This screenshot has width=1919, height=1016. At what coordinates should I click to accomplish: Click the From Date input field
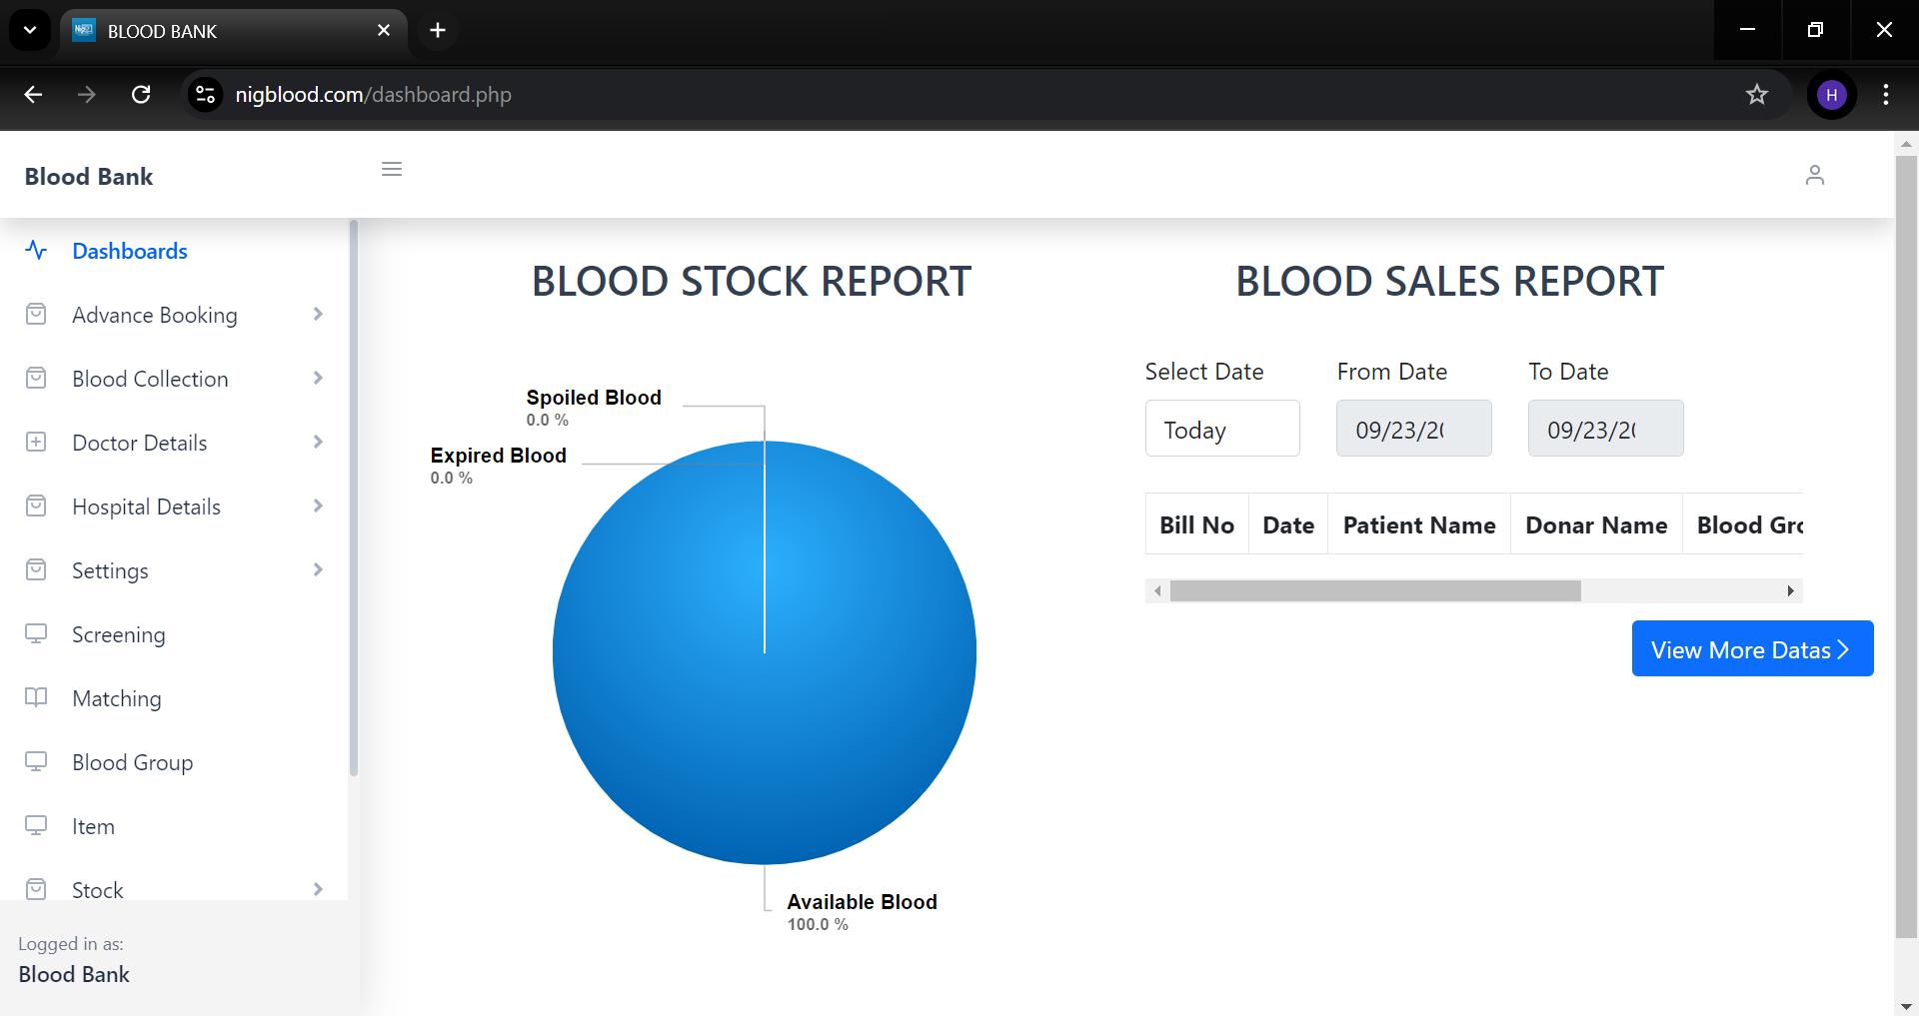point(1414,429)
